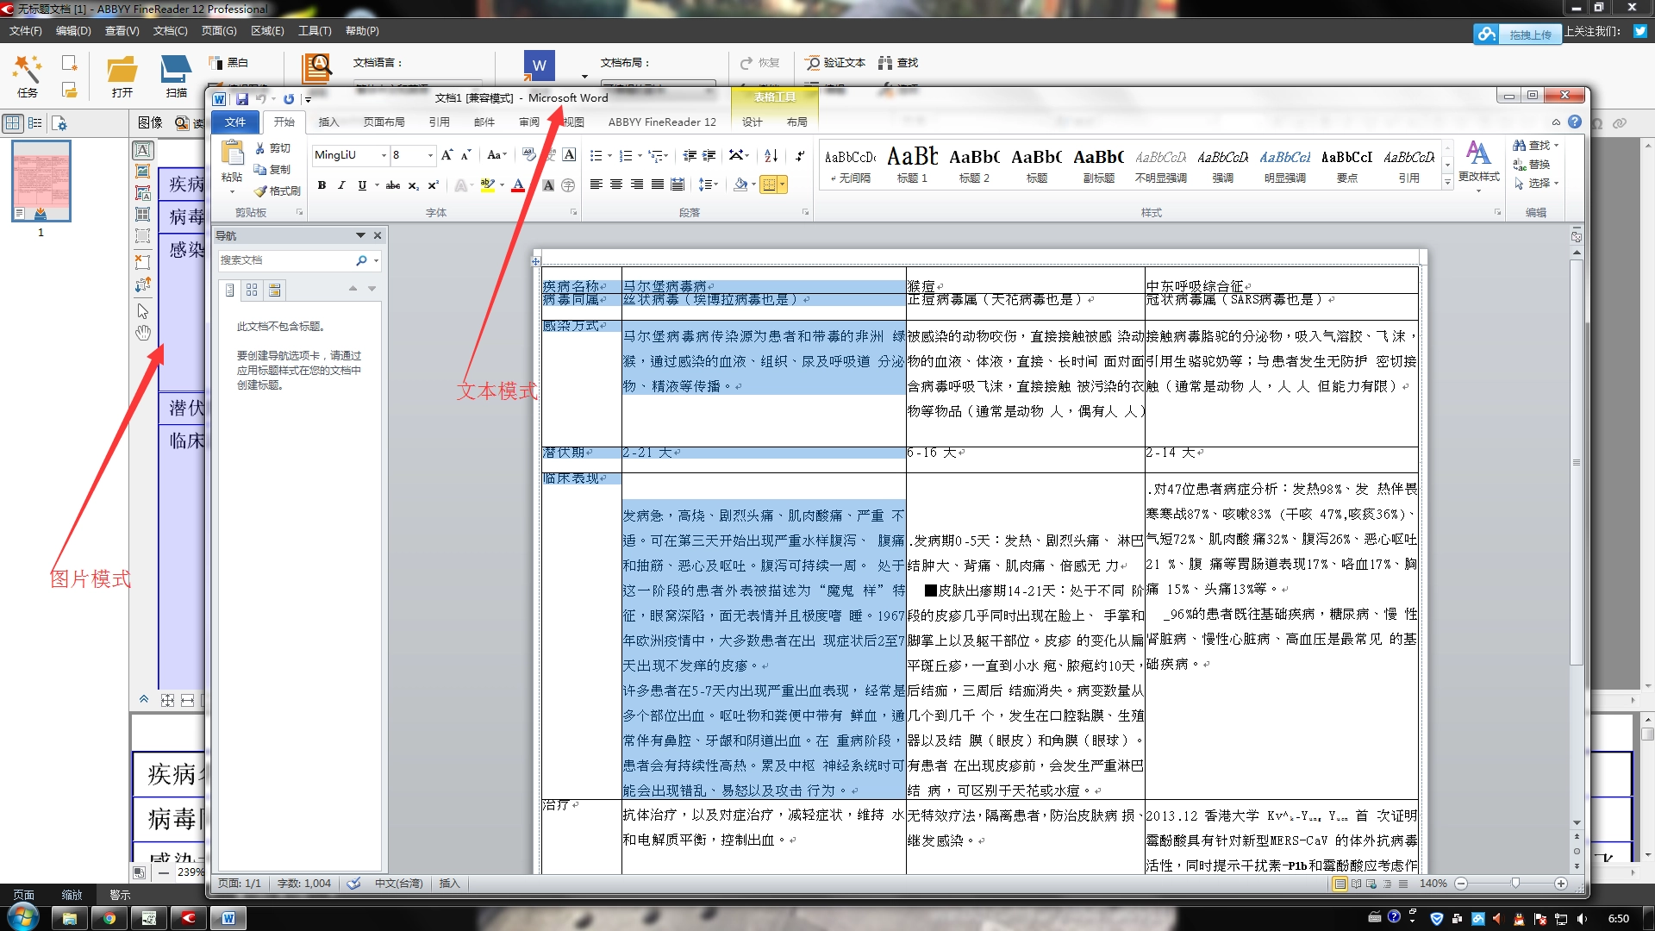Toggle bold formatting in the font group
Viewport: 1655px width, 931px height.
click(x=322, y=185)
